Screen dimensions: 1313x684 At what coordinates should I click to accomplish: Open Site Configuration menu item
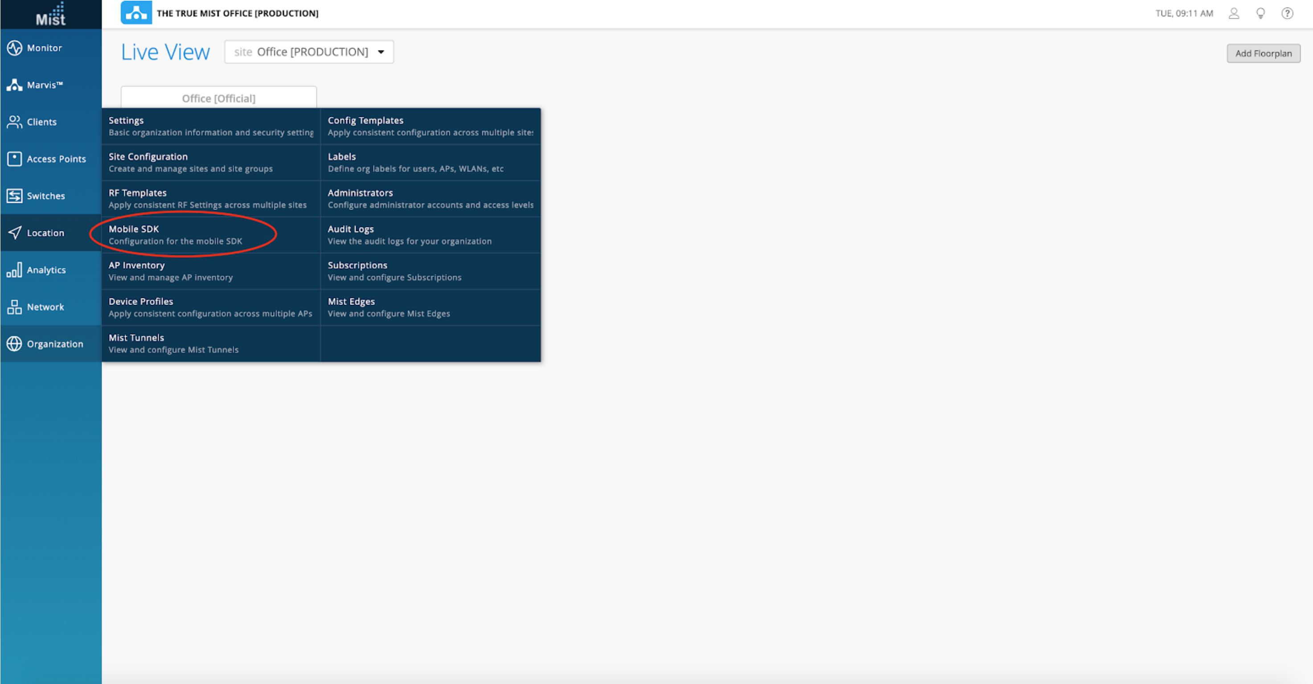pyautogui.click(x=190, y=162)
